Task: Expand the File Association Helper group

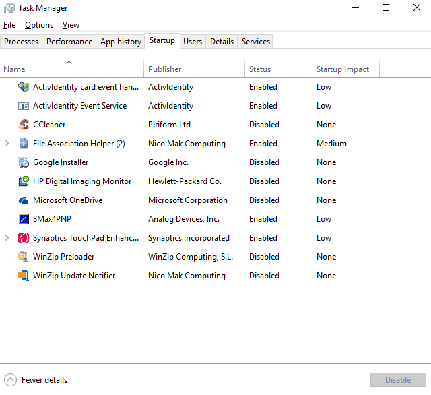Action: pos(7,144)
